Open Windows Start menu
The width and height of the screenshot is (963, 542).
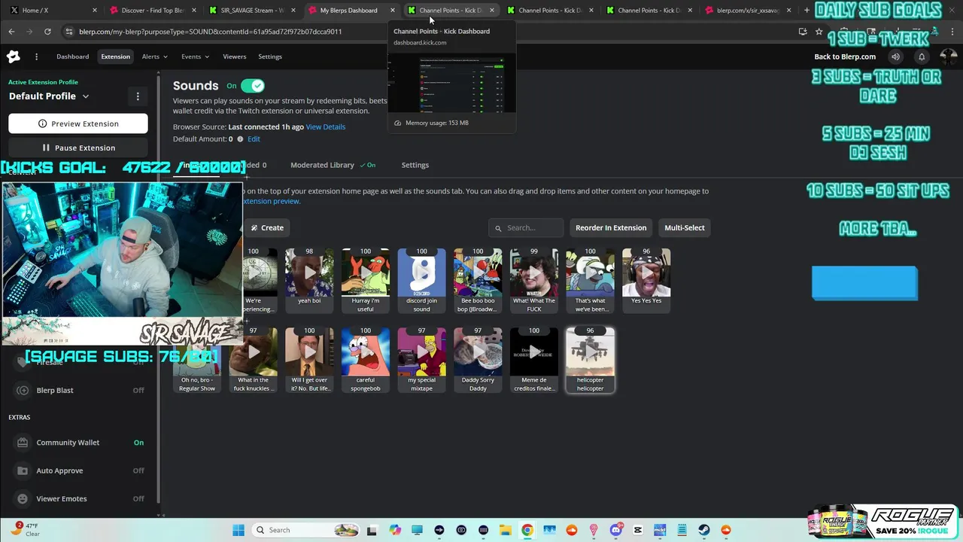tap(238, 530)
